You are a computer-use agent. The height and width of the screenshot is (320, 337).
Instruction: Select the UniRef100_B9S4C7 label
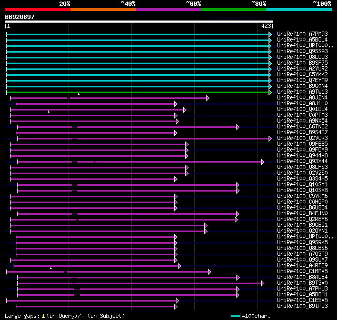coord(302,133)
